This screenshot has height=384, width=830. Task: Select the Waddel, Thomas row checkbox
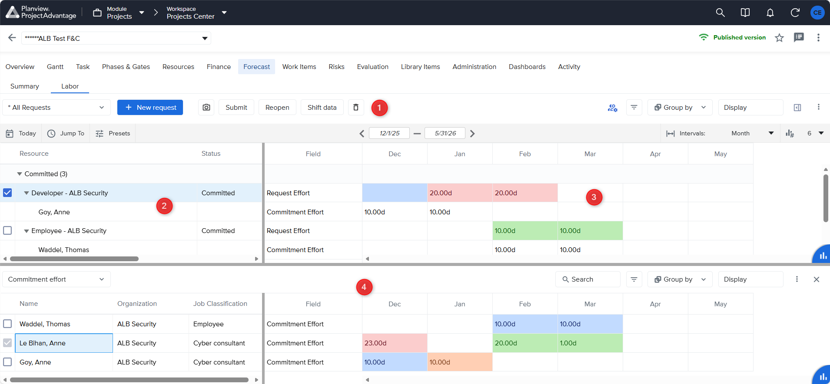(x=7, y=324)
